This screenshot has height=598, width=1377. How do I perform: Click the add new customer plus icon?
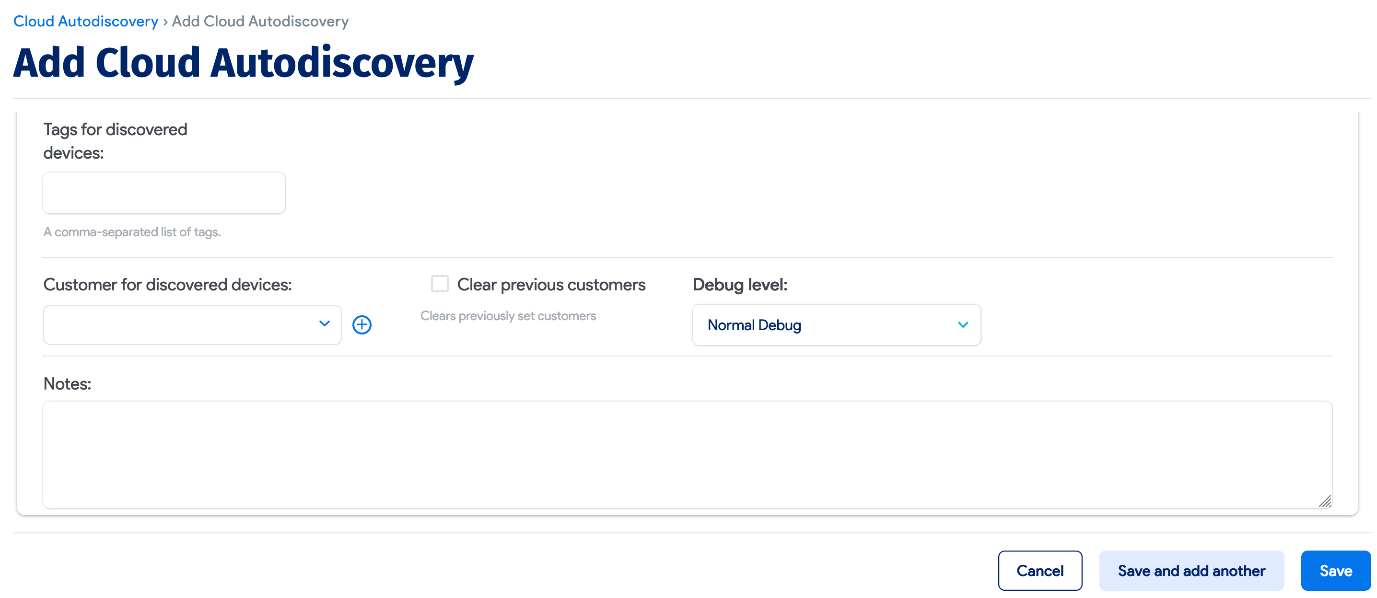tap(362, 324)
